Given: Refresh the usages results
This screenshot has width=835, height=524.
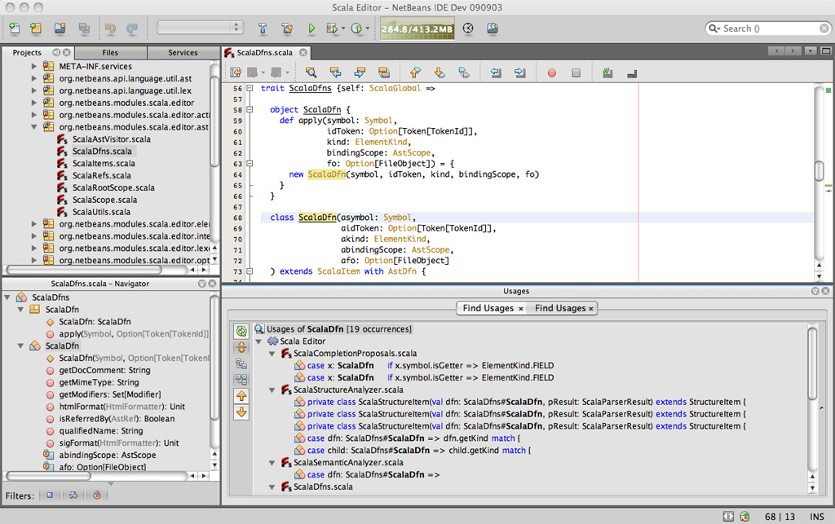Looking at the screenshot, I should (241, 331).
